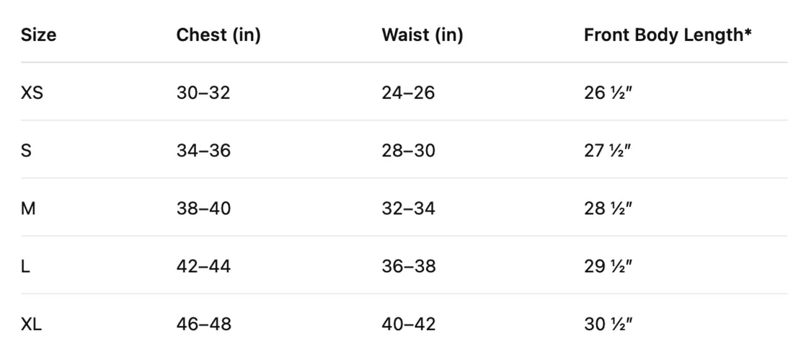
Task: Click the Front Body Length column header
Action: pos(668,35)
